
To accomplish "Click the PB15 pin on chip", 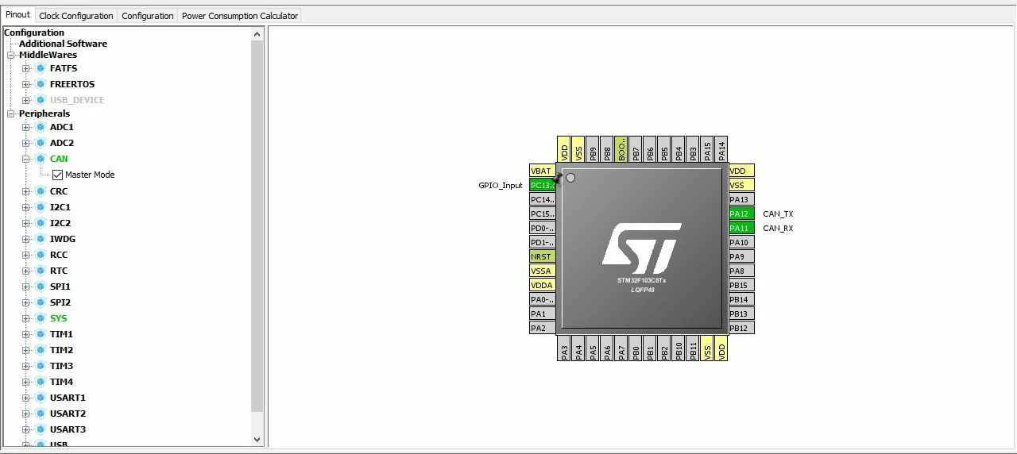I will point(741,285).
